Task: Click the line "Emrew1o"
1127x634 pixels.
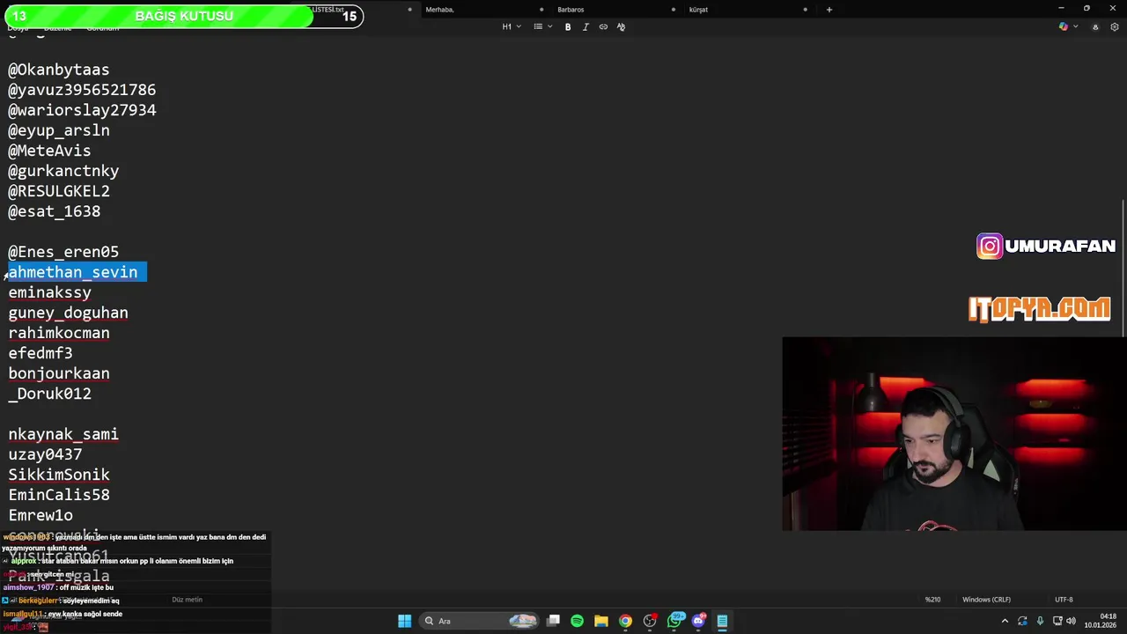Action: coord(41,515)
